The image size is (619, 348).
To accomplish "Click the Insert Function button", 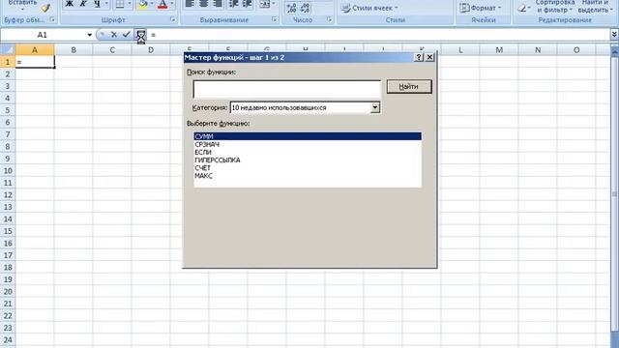I will (141, 35).
